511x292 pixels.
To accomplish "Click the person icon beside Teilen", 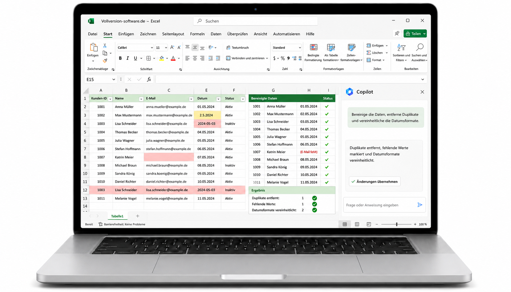I will [397, 34].
